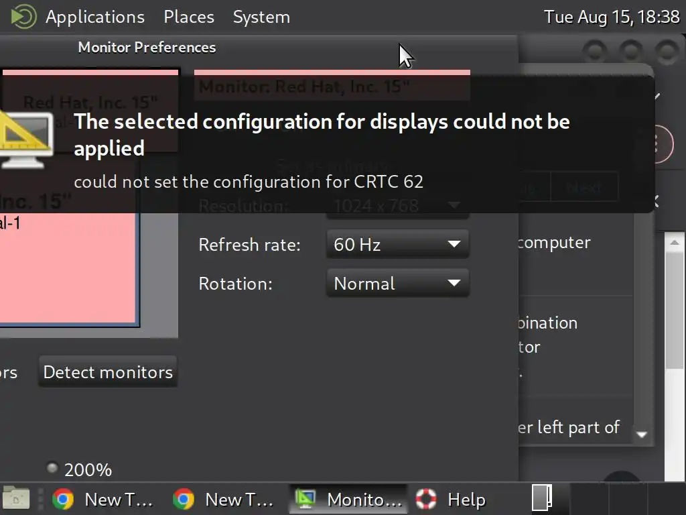Open the Refresh rate 60 Hz dropdown
686x515 pixels.
(x=398, y=244)
